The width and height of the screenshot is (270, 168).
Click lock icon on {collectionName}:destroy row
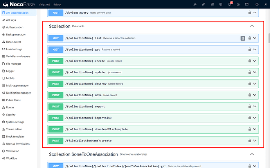(250, 83)
